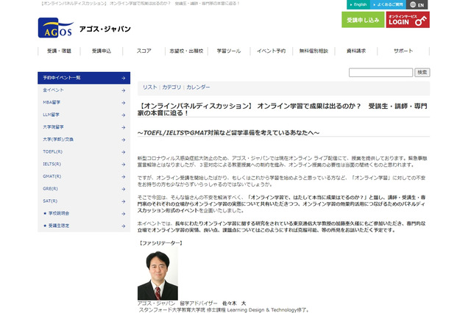
Task: Open 受講申込 menu
Action: (x=102, y=51)
